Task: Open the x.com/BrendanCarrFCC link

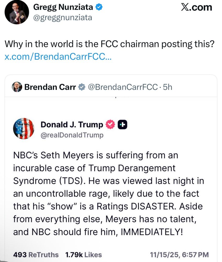Action: 58,56
